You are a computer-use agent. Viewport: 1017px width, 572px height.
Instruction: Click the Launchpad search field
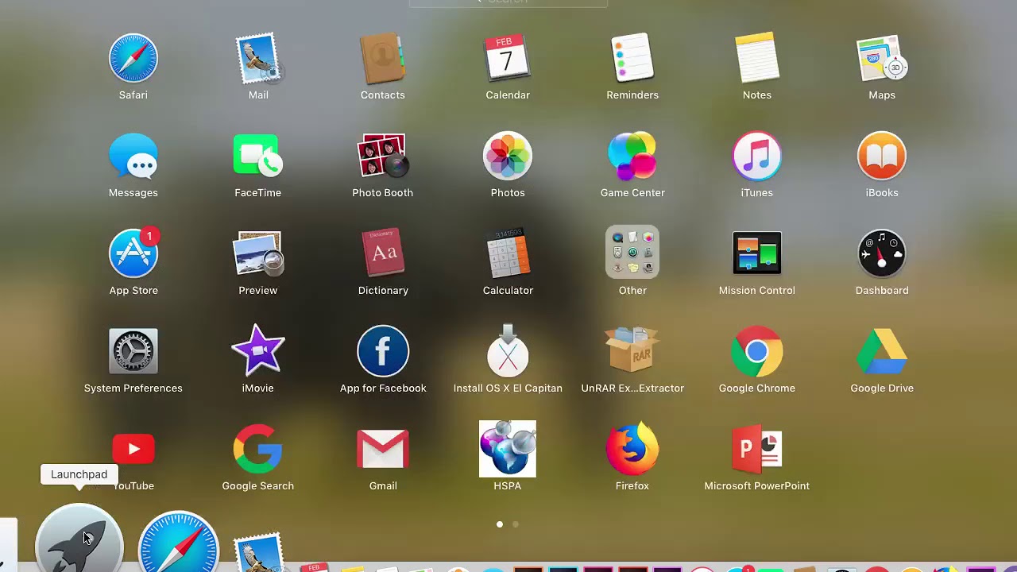[x=508, y=2]
